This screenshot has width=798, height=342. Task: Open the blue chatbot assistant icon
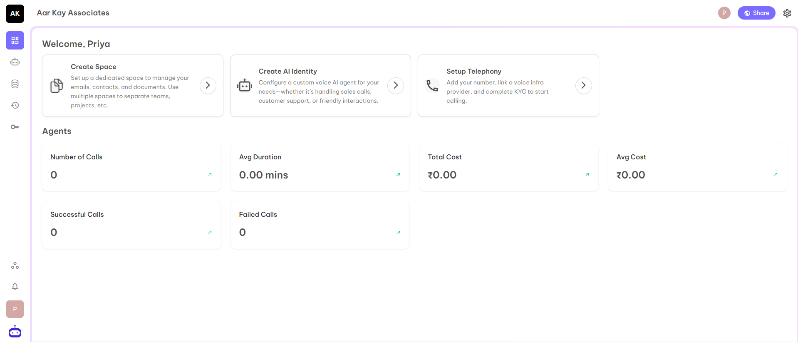point(15,332)
